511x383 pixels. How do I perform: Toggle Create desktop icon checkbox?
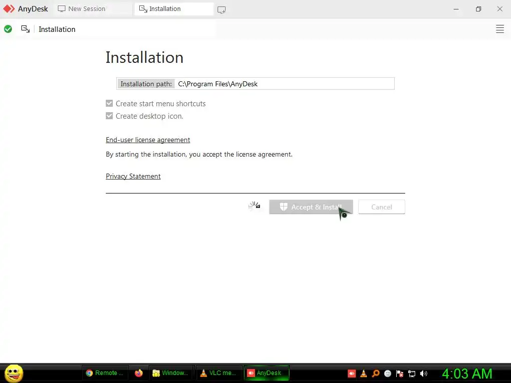click(109, 116)
